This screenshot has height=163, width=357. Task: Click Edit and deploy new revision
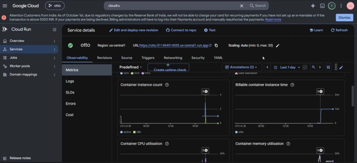point(134,30)
